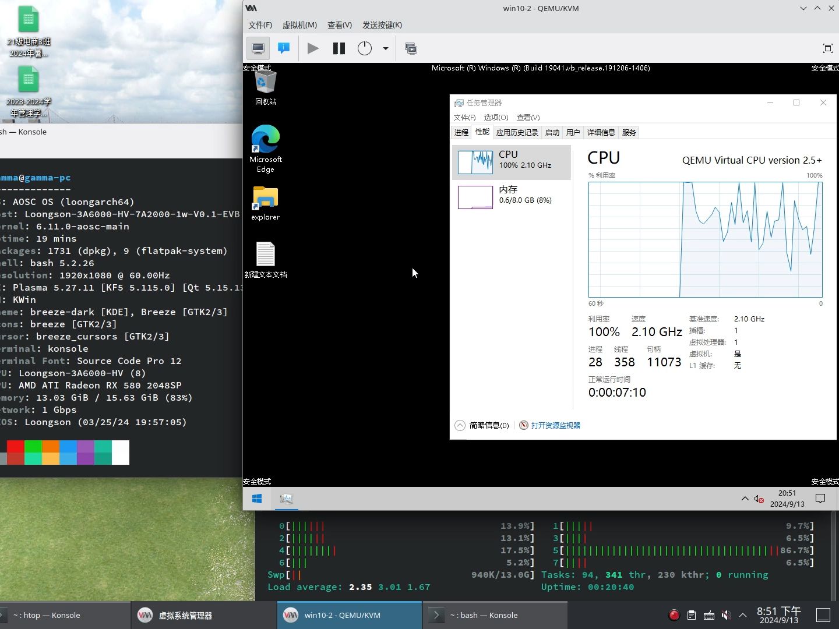Screen dimensions: 839x629
Task: Click the virt-manager window keep-below chevron button
Action: coord(803,8)
